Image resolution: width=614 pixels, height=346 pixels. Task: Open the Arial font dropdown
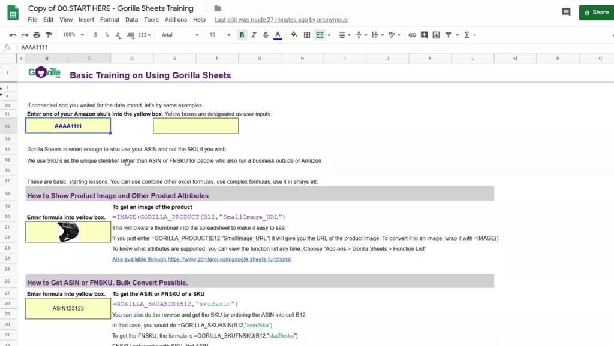[180, 35]
